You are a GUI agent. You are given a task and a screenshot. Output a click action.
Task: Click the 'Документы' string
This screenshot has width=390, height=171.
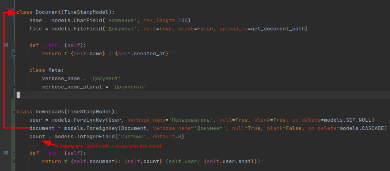129,87
